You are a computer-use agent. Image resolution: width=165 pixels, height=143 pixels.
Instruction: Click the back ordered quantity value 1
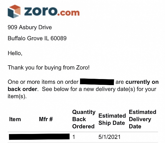pyautogui.click(x=74, y=137)
